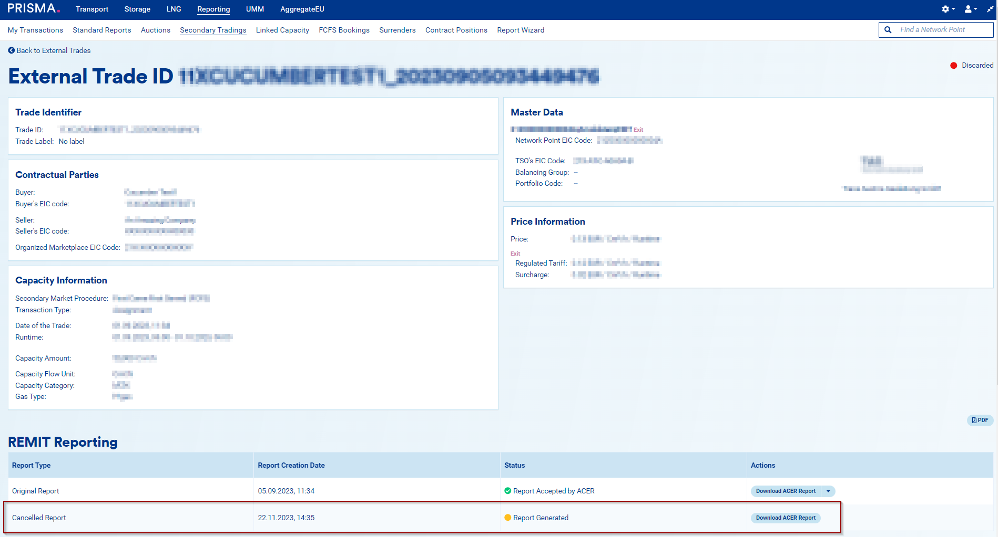Download the trade as PDF
This screenshot has height=537, width=998.
(x=980, y=420)
